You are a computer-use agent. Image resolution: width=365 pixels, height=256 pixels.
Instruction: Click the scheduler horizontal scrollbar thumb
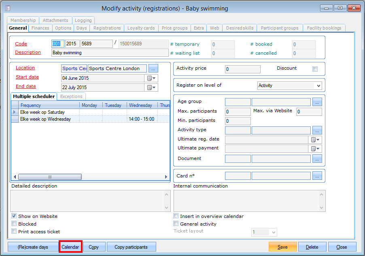(50, 177)
